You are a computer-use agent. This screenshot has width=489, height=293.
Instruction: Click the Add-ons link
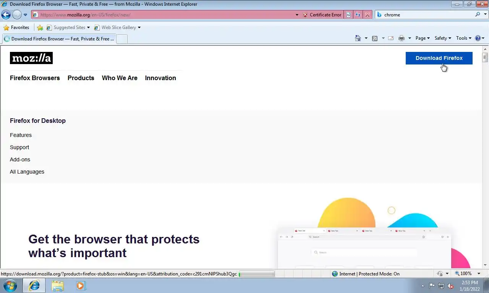[20, 159]
